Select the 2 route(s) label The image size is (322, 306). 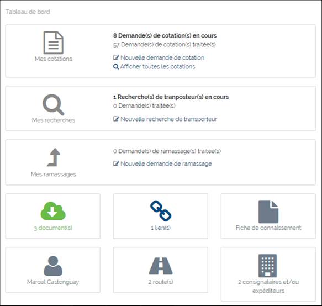tap(161, 282)
